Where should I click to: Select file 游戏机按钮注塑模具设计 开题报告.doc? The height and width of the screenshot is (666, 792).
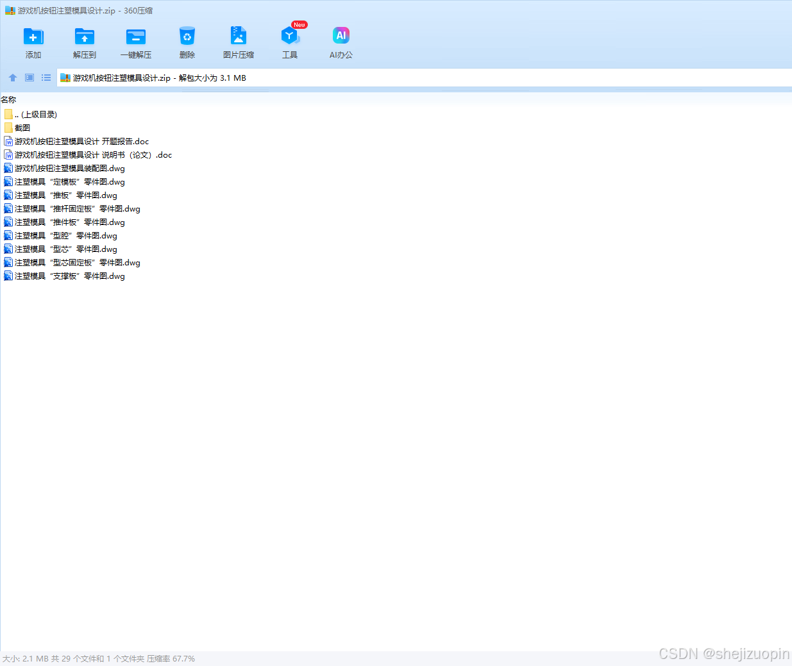(x=82, y=141)
